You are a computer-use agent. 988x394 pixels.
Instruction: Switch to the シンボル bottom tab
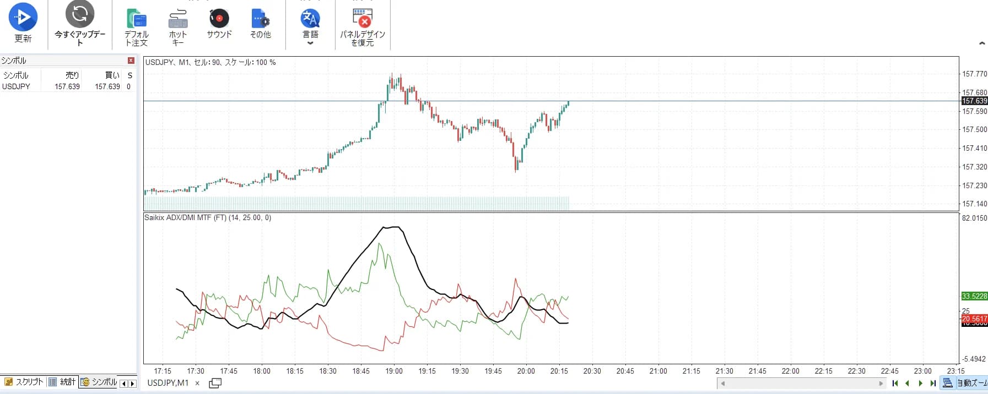point(99,382)
